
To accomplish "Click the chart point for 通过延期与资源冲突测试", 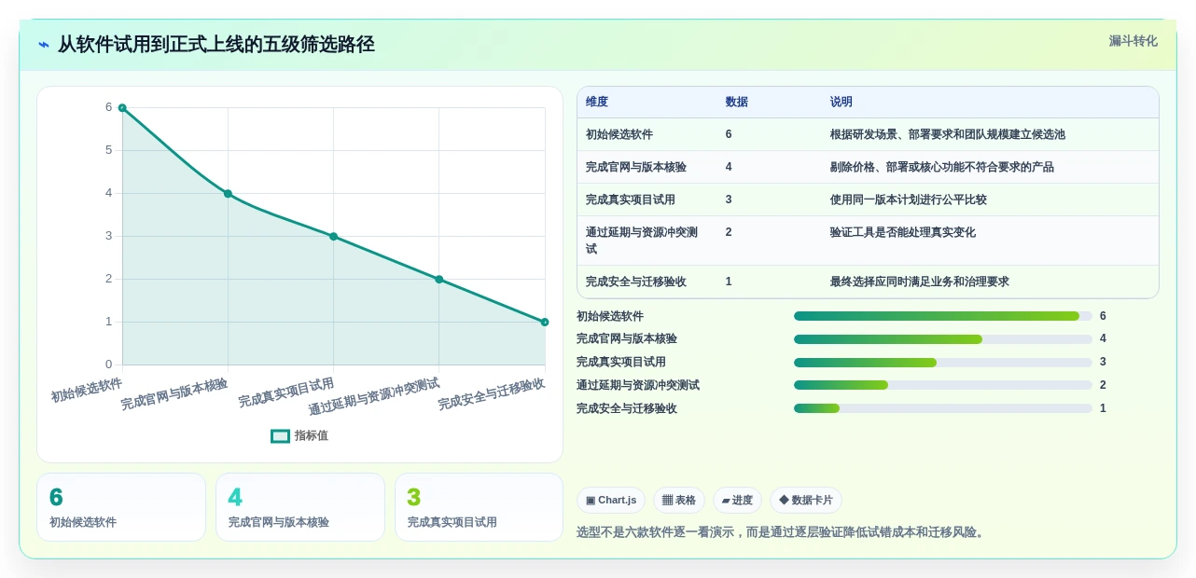I will point(439,280).
